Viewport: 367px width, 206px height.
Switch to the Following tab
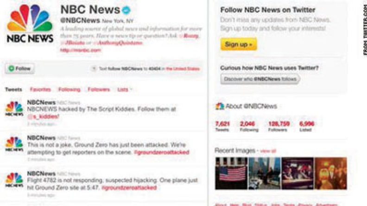(x=70, y=89)
